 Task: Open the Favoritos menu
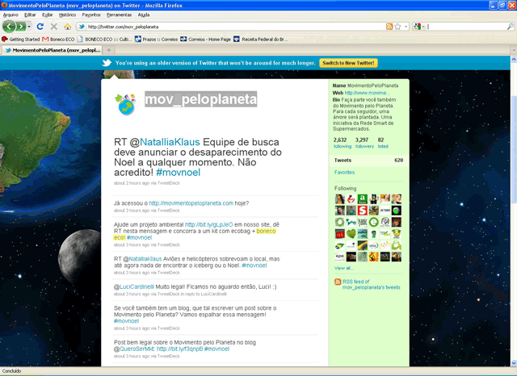[x=91, y=15]
